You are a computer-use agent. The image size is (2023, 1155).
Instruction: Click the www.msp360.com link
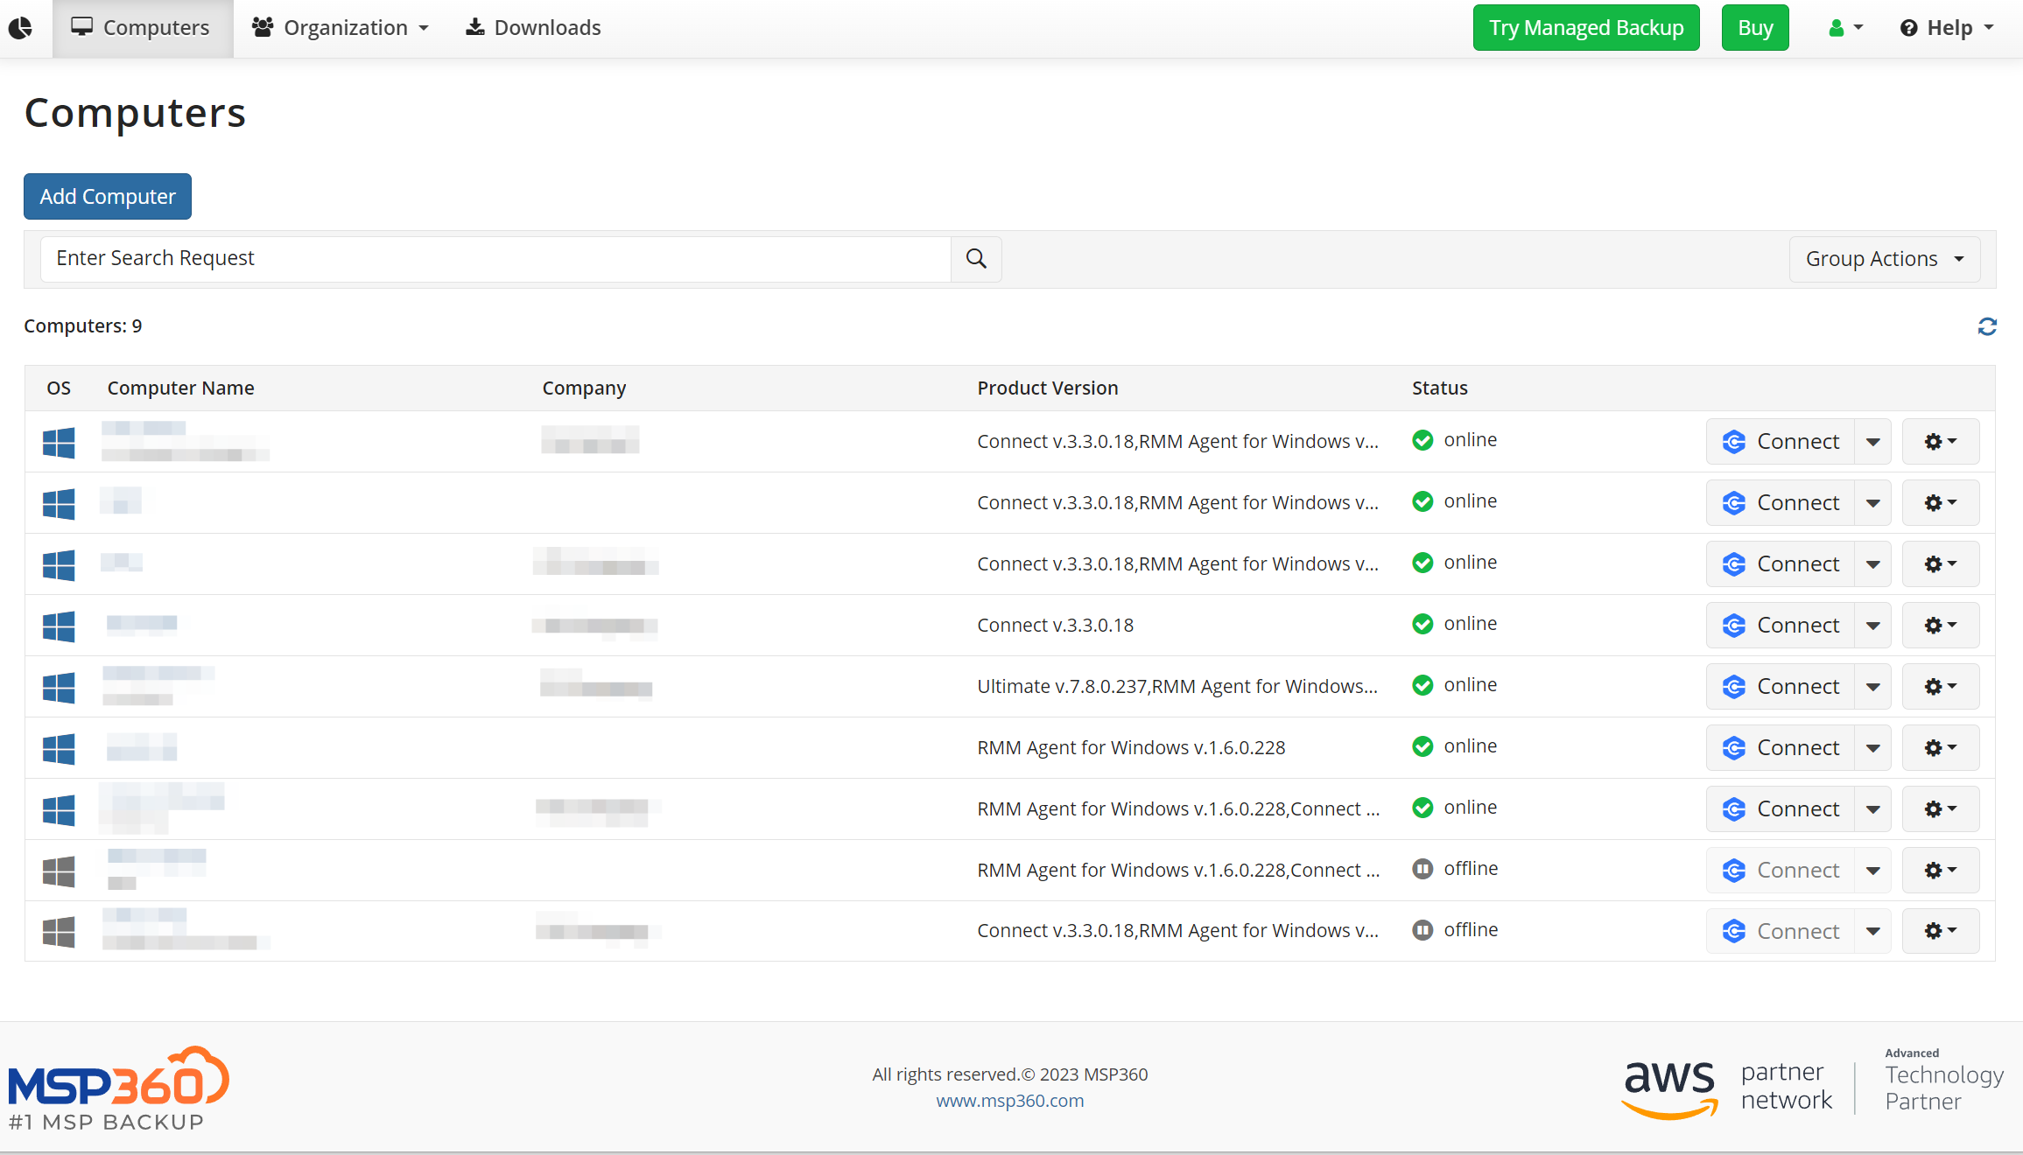coord(1012,1098)
